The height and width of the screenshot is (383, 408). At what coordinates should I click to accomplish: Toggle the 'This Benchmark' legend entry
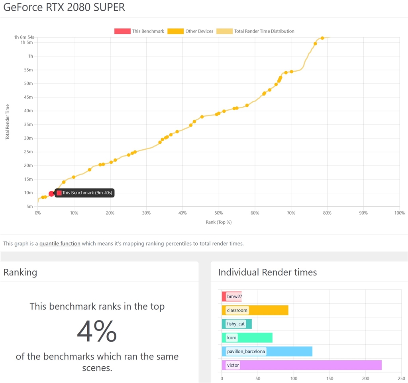(x=139, y=31)
